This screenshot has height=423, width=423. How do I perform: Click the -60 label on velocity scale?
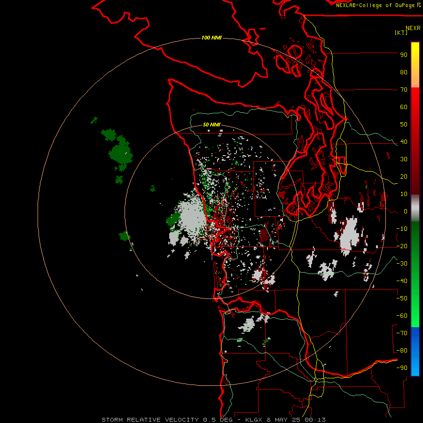[x=402, y=316]
